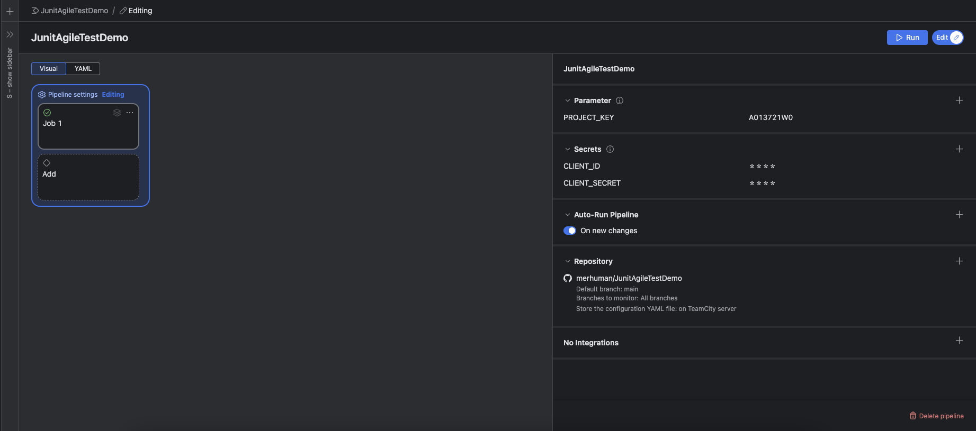Click the Default branch: main text
This screenshot has width=976, height=431.
(607, 289)
